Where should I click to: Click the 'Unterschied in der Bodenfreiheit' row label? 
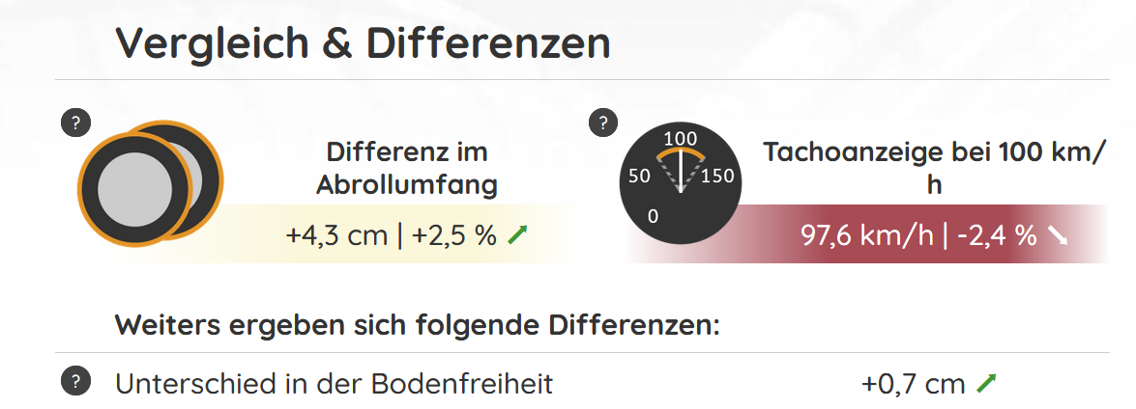point(334,384)
